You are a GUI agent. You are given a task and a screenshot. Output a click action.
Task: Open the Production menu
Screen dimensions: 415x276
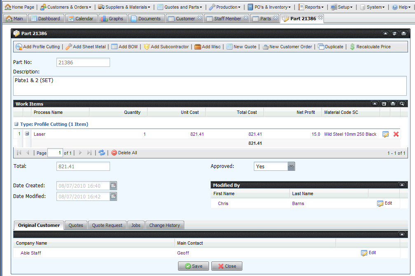(225, 7)
